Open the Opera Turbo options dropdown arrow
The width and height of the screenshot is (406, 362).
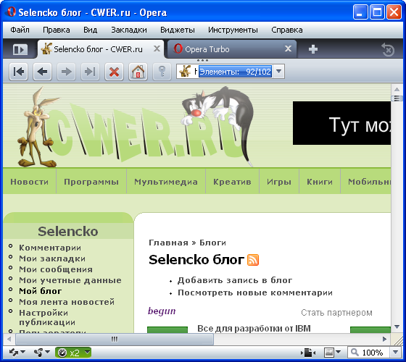pyautogui.click(x=88, y=352)
